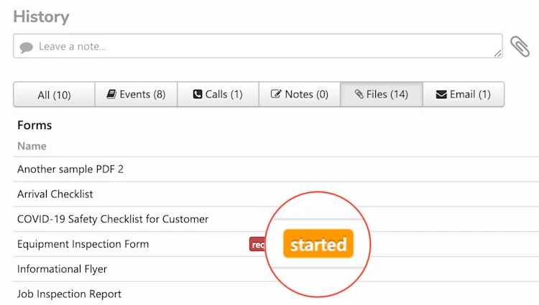539x305 pixels.
Task: Open the Arrival Checklist form
Action: (55, 194)
